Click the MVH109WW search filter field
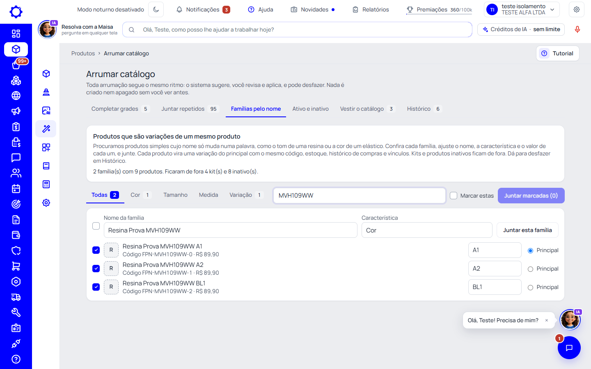591x369 pixels. tap(360, 196)
